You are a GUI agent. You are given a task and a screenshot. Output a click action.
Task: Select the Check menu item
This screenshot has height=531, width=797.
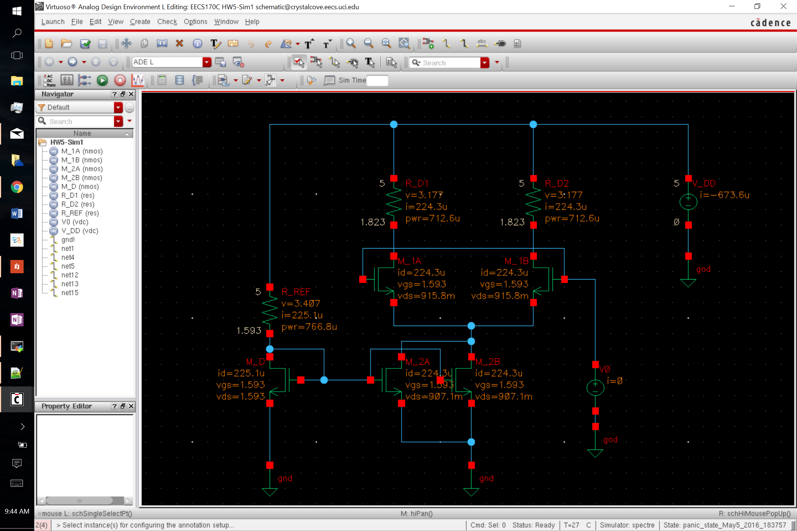(x=166, y=21)
